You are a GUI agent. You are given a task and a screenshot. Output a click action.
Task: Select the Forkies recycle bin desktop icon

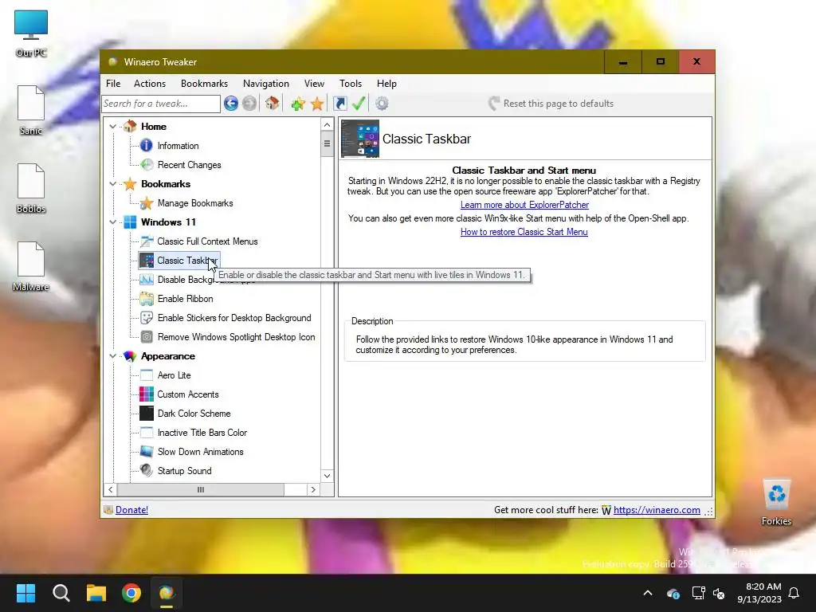tap(776, 502)
